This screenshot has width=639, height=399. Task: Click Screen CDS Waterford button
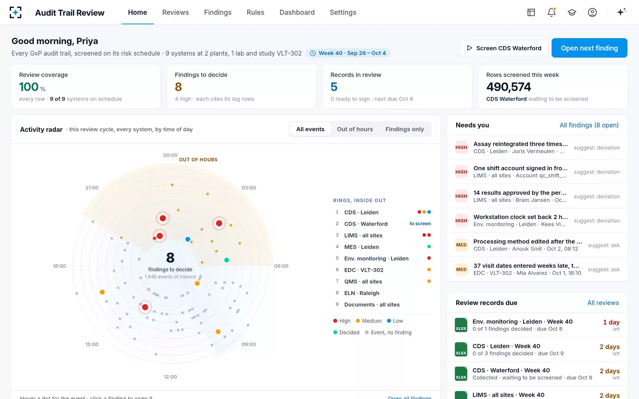[504, 48]
